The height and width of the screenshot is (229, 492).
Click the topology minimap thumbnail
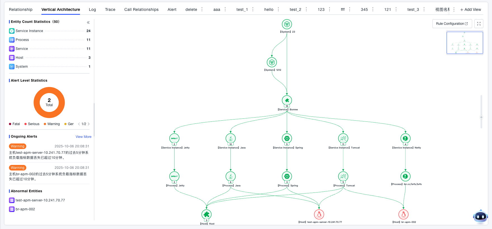click(465, 43)
